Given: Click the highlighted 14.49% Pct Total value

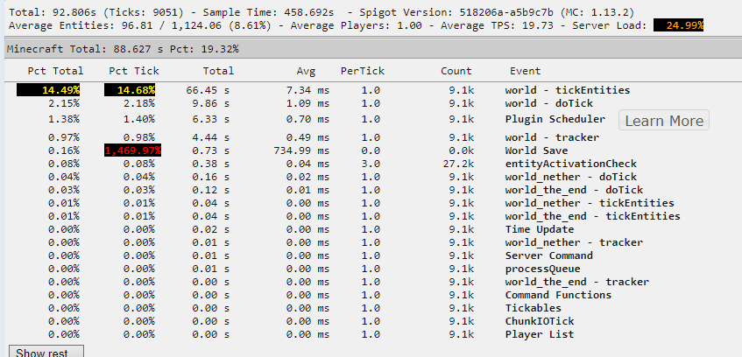Looking at the screenshot, I should click(x=48, y=90).
